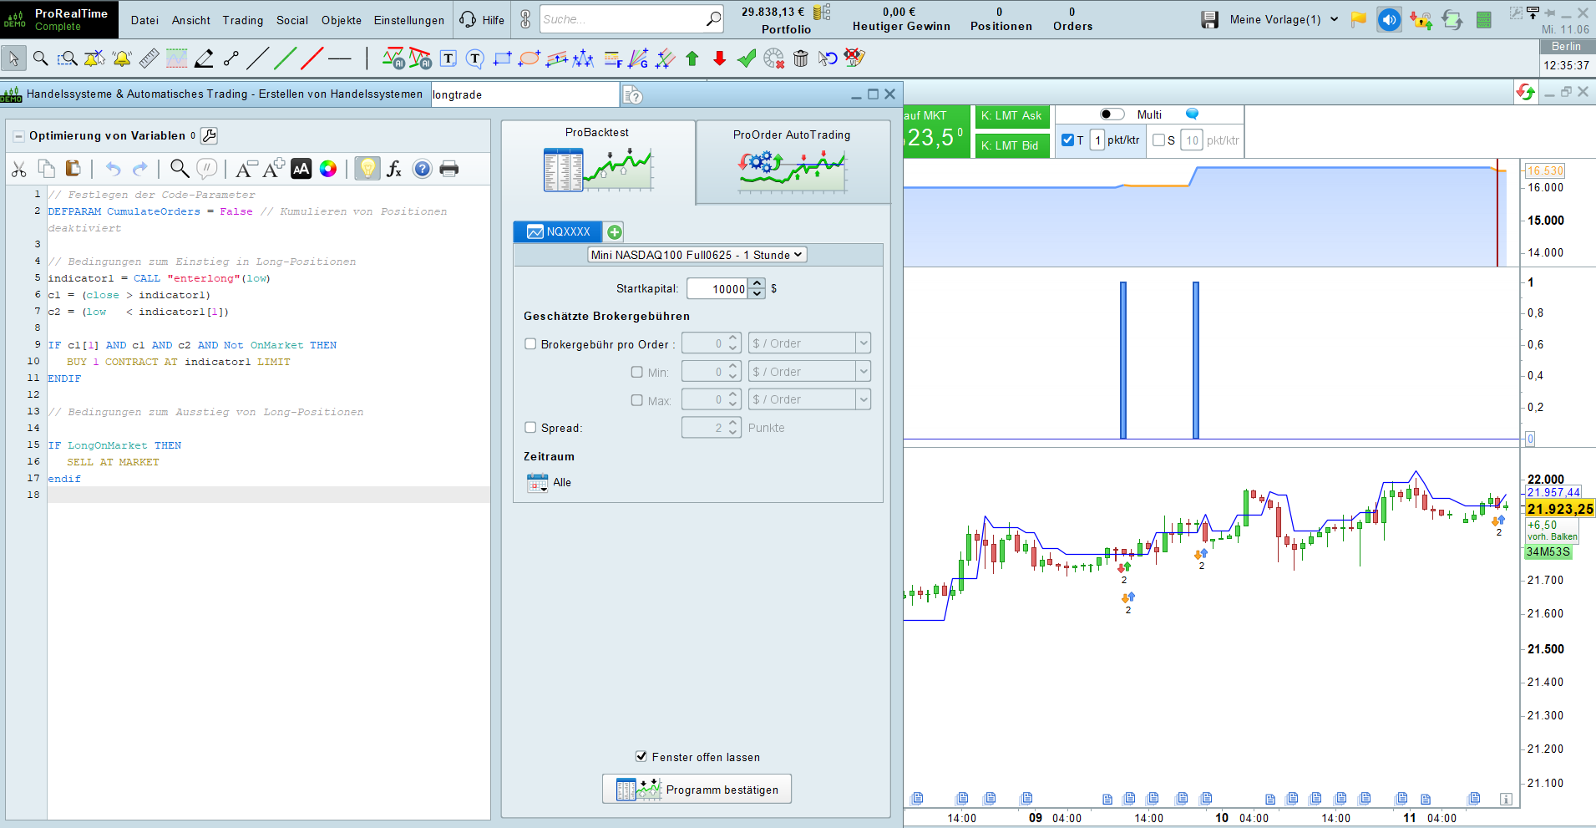Insert the green up arrow marker

pos(692,58)
